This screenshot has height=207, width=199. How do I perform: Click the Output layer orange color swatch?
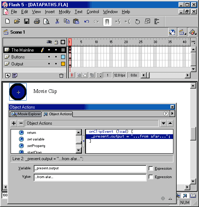[x=63, y=64]
